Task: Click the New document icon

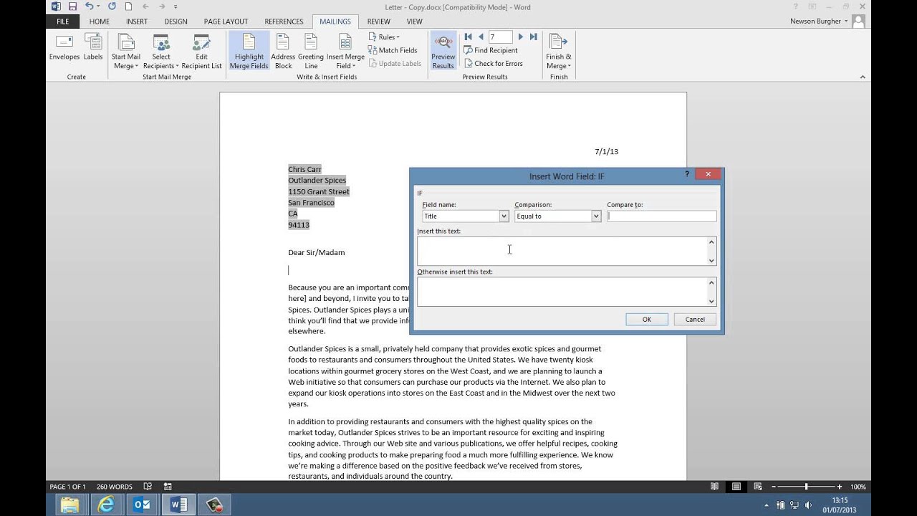Action: click(x=129, y=6)
